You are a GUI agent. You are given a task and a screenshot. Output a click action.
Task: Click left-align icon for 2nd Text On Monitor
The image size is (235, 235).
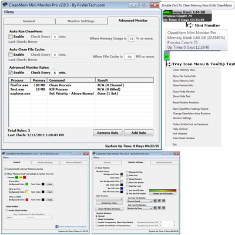click(x=155, y=208)
